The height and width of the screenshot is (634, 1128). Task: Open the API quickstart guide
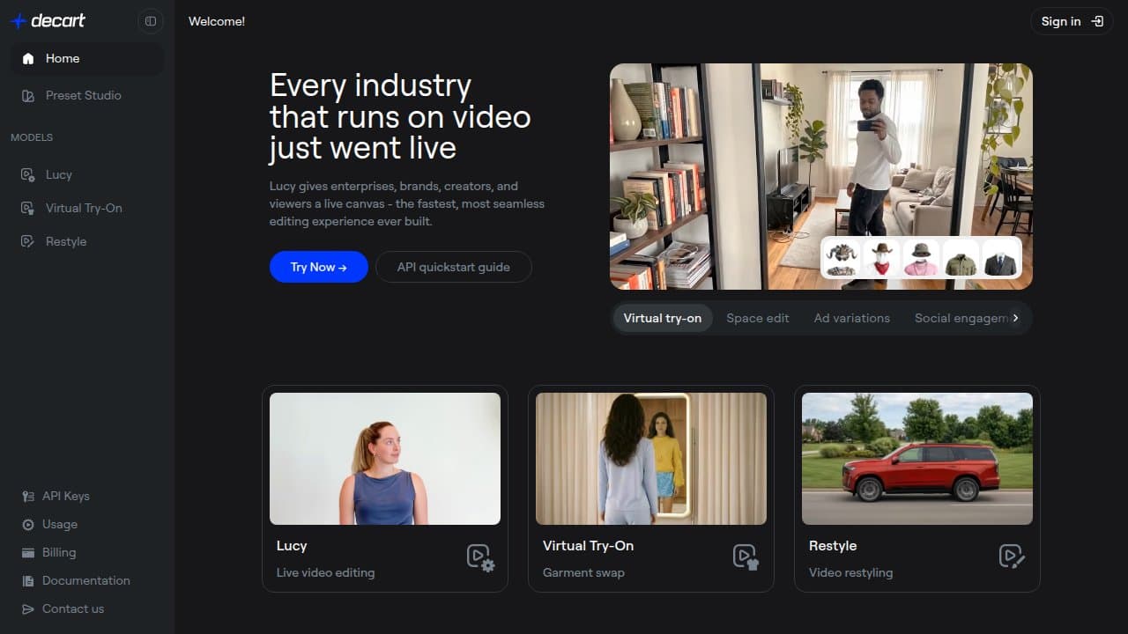coord(454,267)
